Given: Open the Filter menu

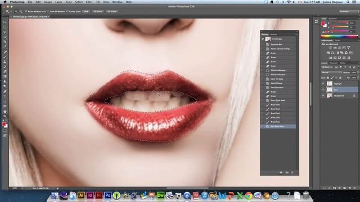Looking at the screenshot, I should pyautogui.click(x=89, y=2).
